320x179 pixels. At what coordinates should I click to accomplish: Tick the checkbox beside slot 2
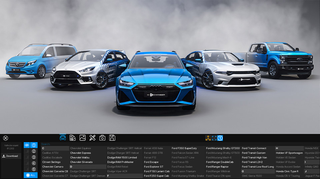pyautogui.click(x=27, y=151)
